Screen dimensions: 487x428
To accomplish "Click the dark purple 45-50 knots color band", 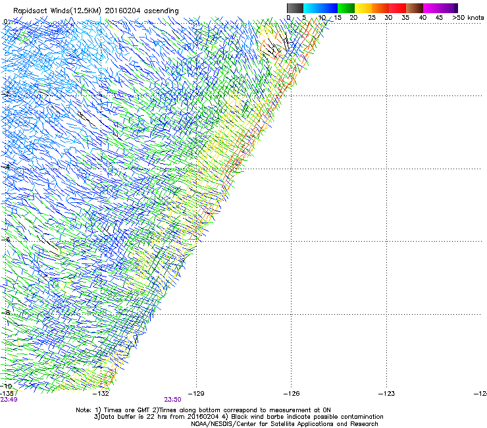I will pyautogui.click(x=449, y=8).
